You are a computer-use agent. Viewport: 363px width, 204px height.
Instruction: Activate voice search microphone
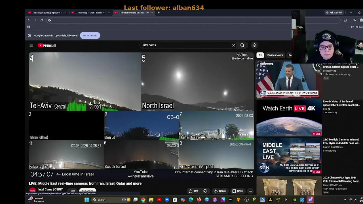tap(254, 45)
